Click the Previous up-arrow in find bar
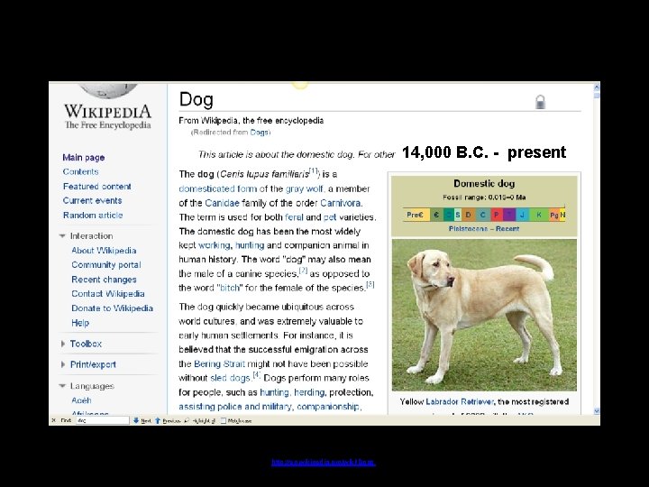The image size is (649, 487). pos(158,420)
